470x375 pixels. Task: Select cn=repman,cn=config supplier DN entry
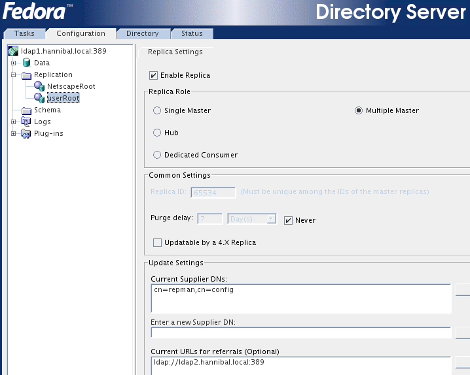pyautogui.click(x=194, y=289)
